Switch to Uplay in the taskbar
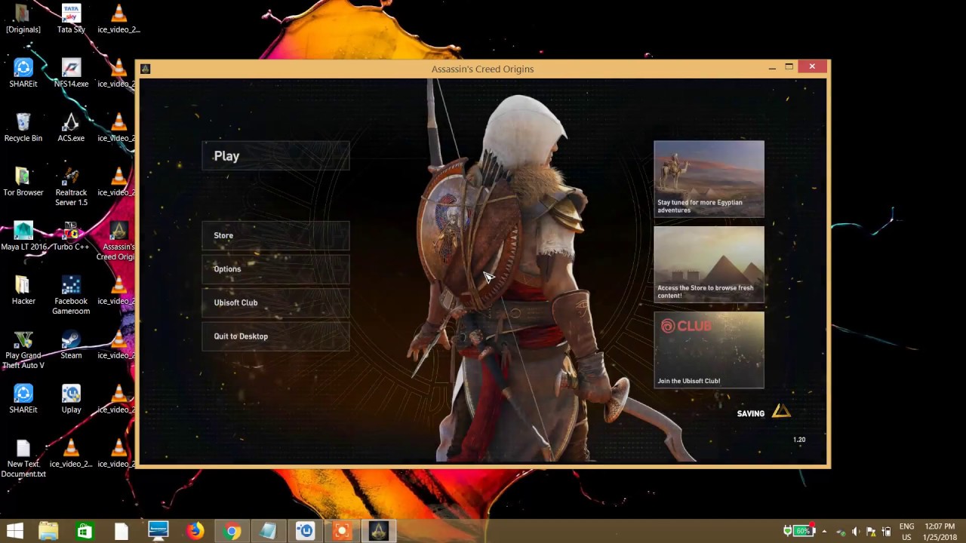Viewport: 966px width, 543px height. [x=306, y=531]
